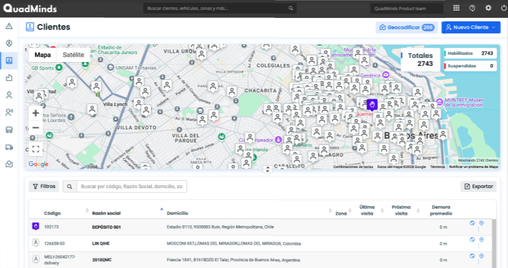Screen dimensions: 508x268
Task: Click the Google logo on the map
Action: pyautogui.click(x=39, y=164)
